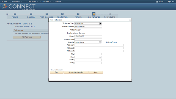Focus the Phone input field
Image resolution: width=176 pixels, height=99 pixels.
88,36
